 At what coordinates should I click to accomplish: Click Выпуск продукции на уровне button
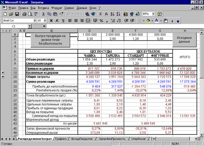tap(50, 40)
